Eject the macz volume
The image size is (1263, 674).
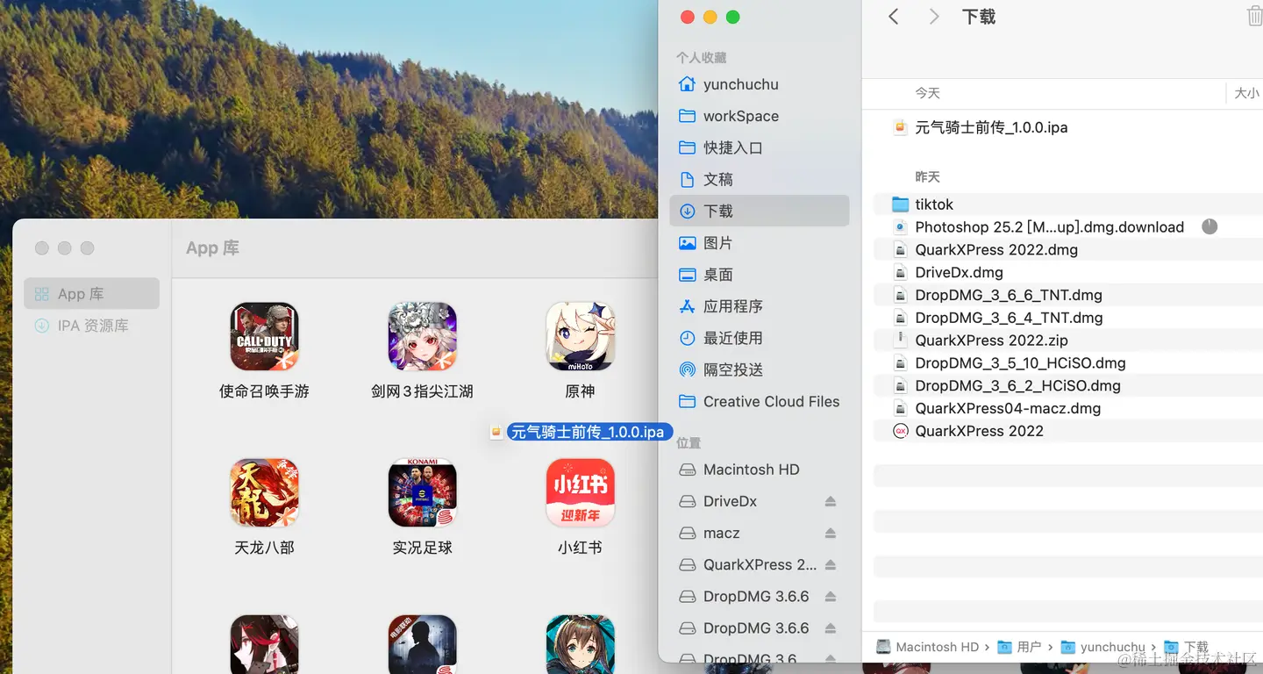click(x=830, y=533)
